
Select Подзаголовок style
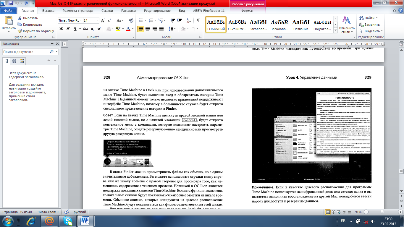322,25
